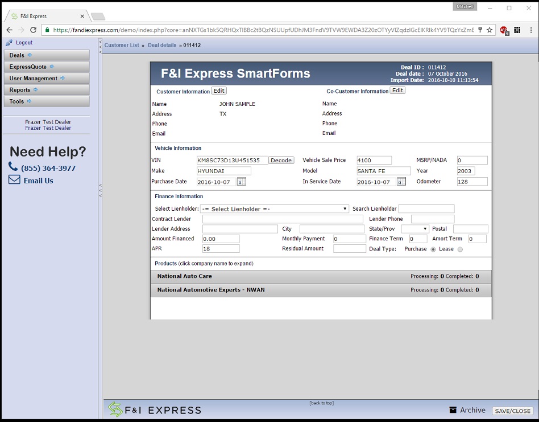Click the blue arrow beside ExpressQuote
Image resolution: width=539 pixels, height=422 pixels.
click(x=52, y=67)
